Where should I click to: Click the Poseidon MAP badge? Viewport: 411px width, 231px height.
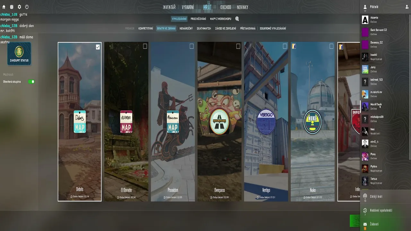pos(173,122)
